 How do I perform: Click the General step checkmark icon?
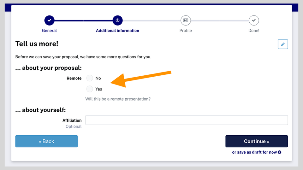tap(49, 21)
